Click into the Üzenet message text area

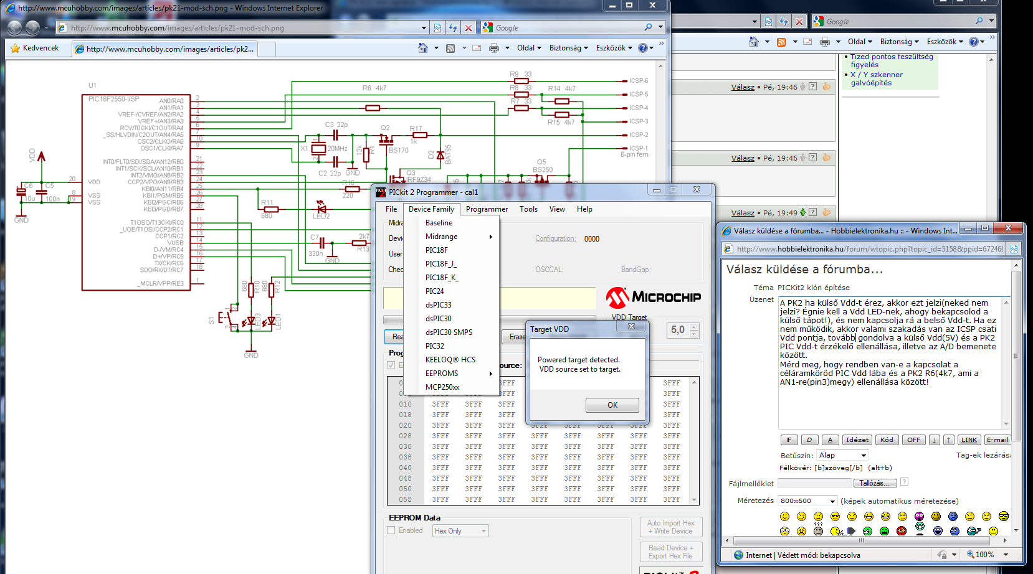(890, 364)
